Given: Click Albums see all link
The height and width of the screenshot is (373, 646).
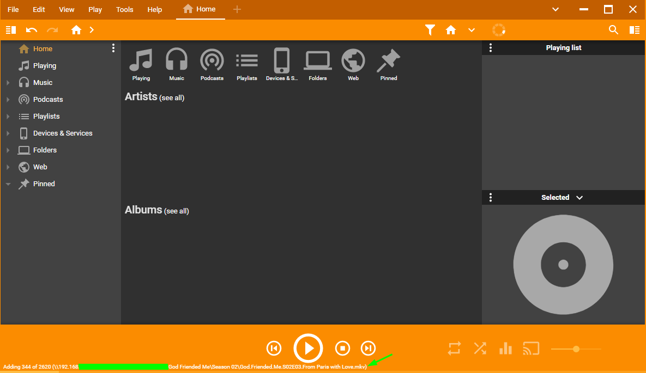Looking at the screenshot, I should click(177, 211).
